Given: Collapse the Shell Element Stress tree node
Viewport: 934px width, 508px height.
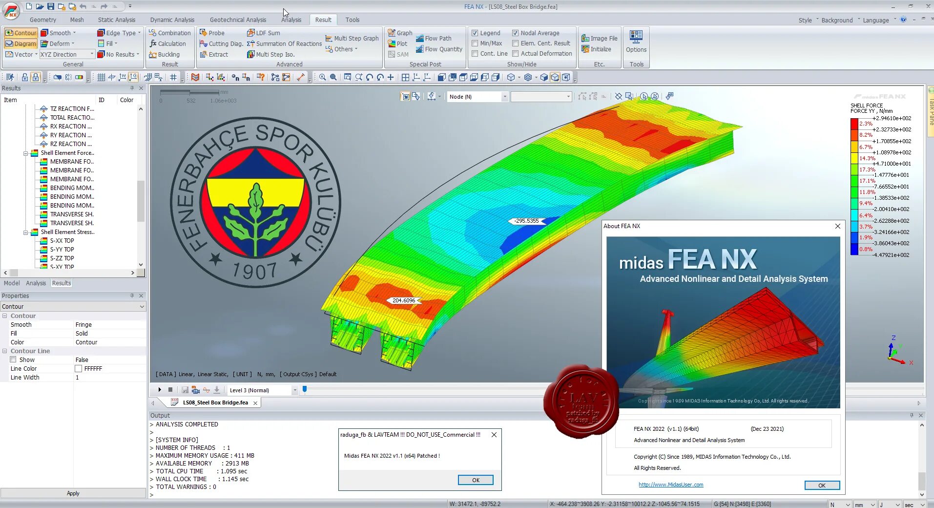Looking at the screenshot, I should (26, 232).
